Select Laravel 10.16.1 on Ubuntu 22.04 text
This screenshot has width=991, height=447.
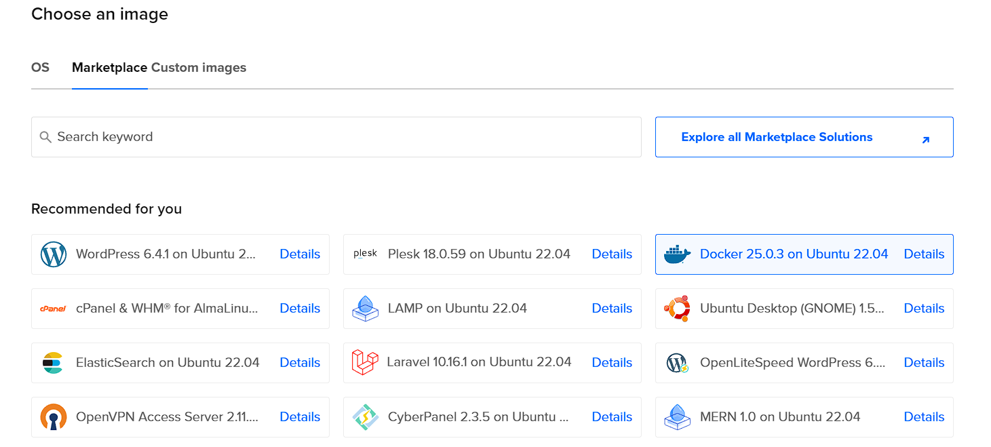(479, 363)
